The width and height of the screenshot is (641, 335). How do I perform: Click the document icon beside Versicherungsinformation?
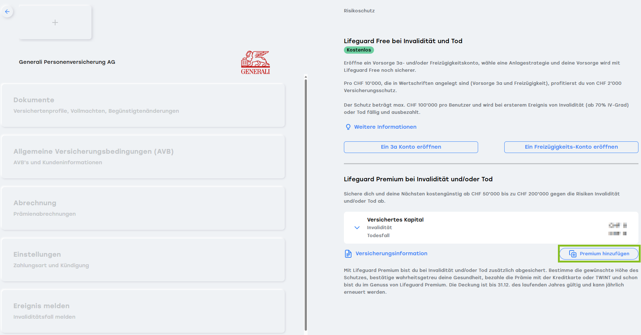pos(348,254)
